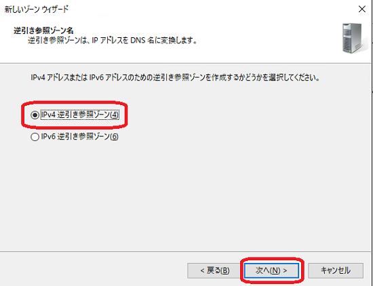Viewport: 373px width, 286px height.
Task: Click the 逆引き参照ゾーン名 heading
Action: [43, 30]
